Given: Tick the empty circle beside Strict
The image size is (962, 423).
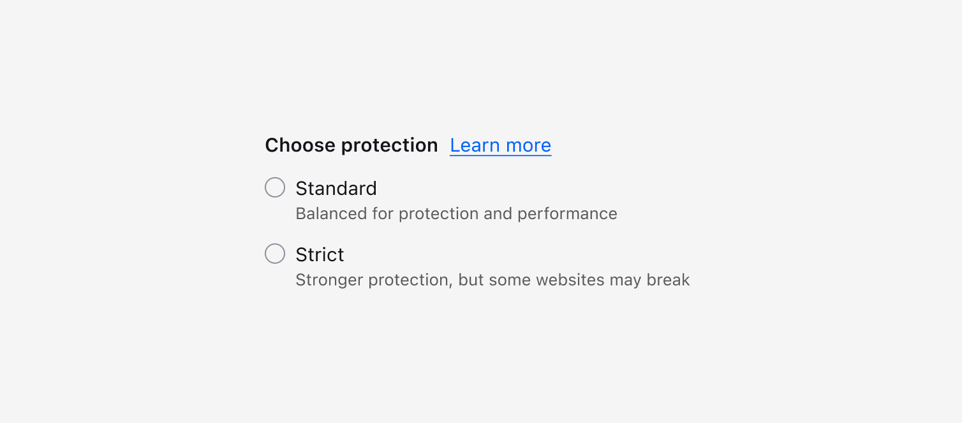Looking at the screenshot, I should pyautogui.click(x=275, y=254).
